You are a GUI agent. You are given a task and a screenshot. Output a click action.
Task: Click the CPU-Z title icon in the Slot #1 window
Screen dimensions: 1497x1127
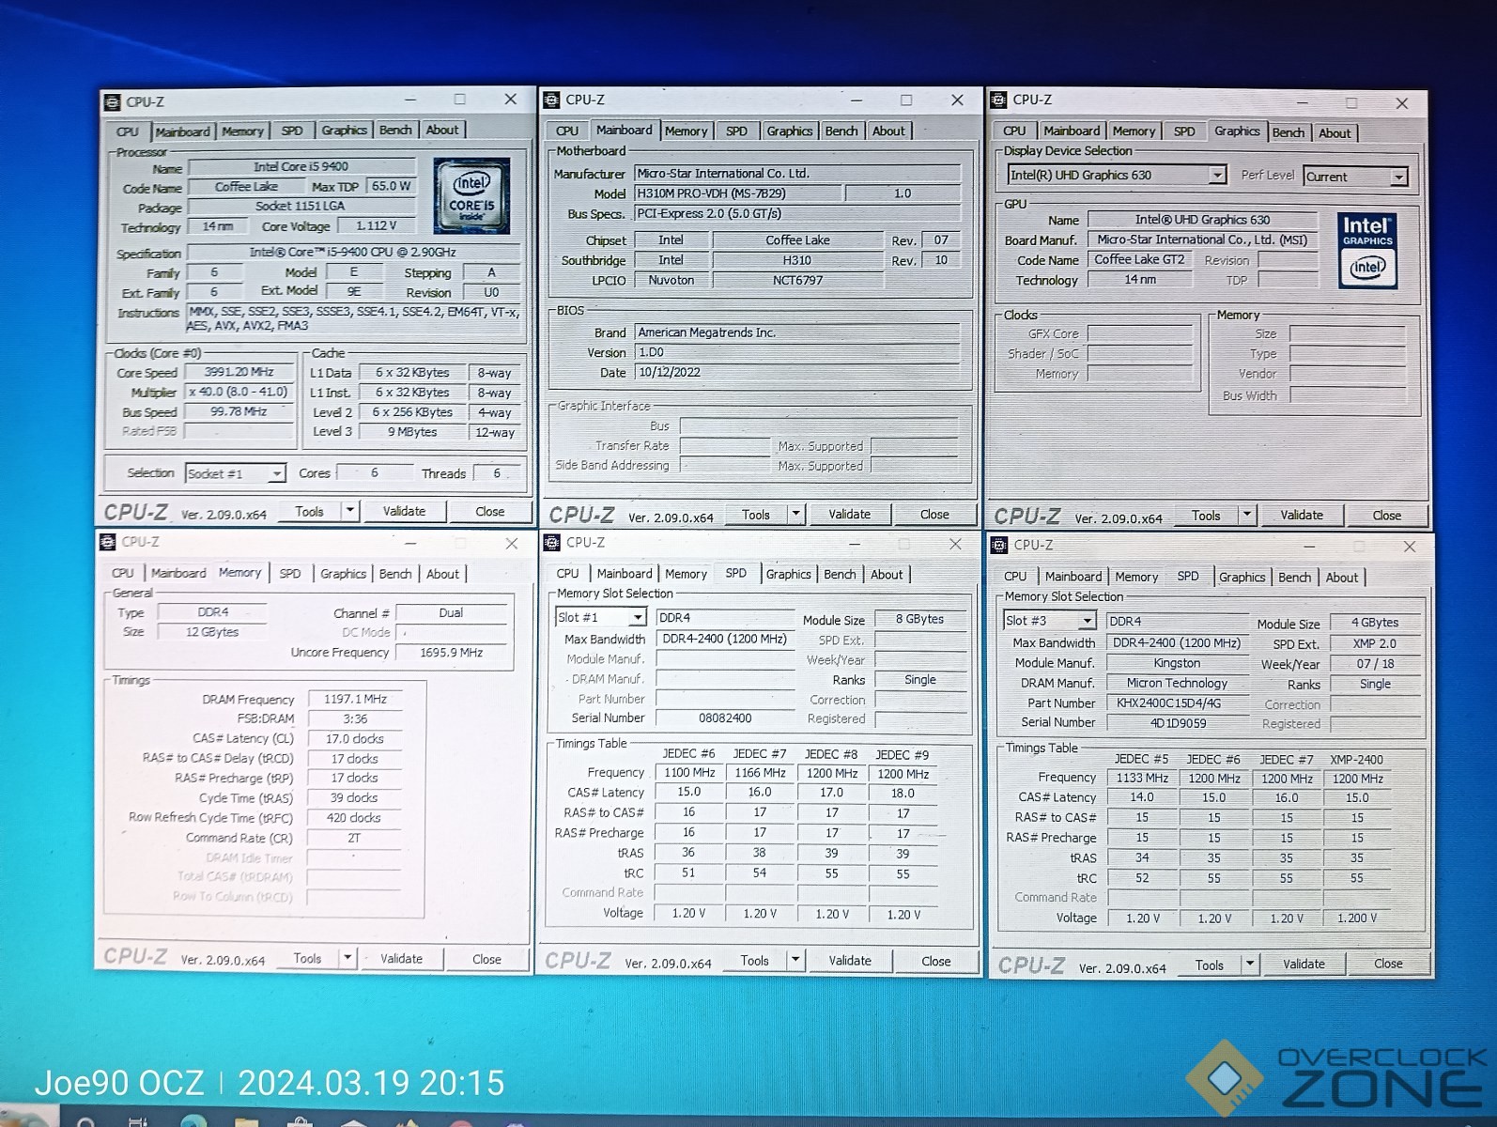click(x=551, y=543)
